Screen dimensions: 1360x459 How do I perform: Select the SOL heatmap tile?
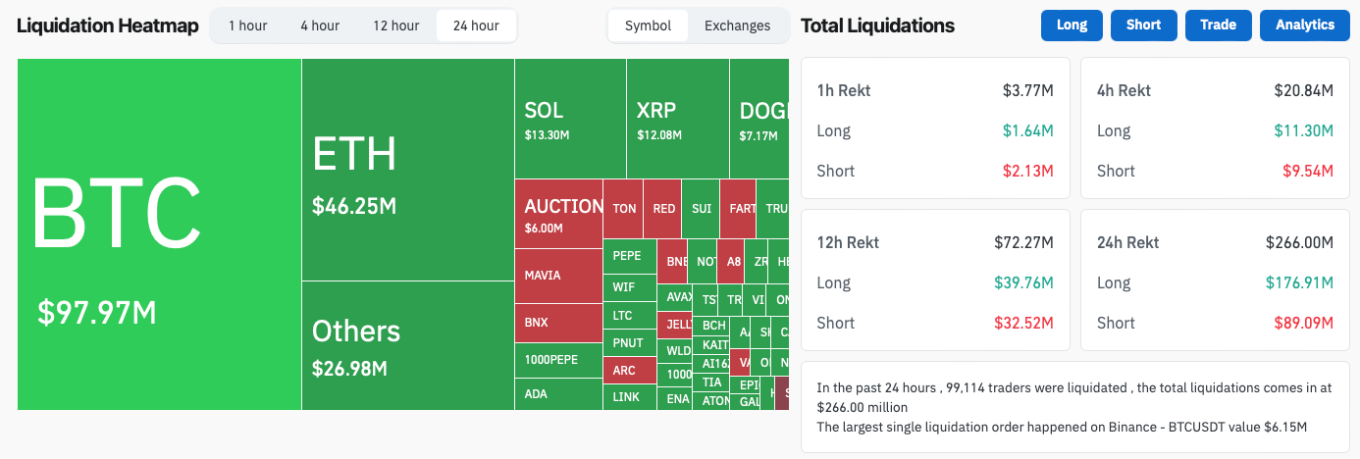(x=569, y=119)
